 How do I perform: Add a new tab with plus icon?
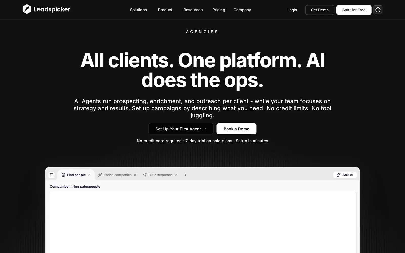[185, 175]
